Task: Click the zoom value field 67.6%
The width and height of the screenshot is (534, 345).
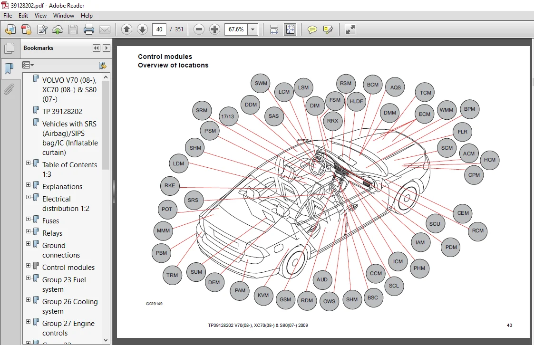Action: [236, 29]
